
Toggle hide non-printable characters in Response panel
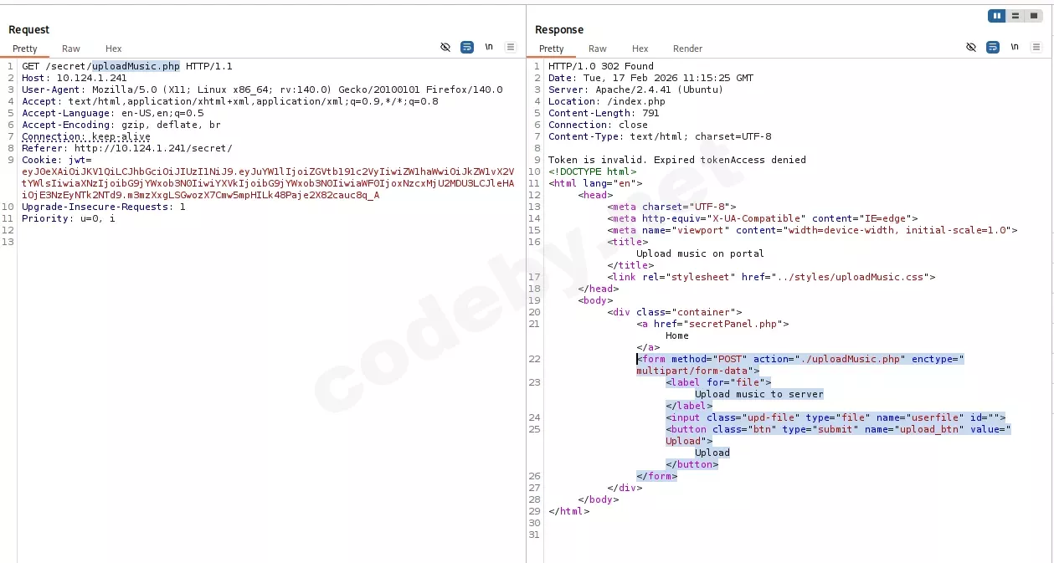click(971, 48)
